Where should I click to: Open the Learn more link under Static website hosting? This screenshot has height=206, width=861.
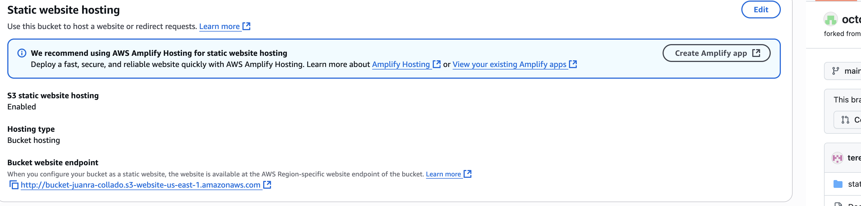click(219, 27)
